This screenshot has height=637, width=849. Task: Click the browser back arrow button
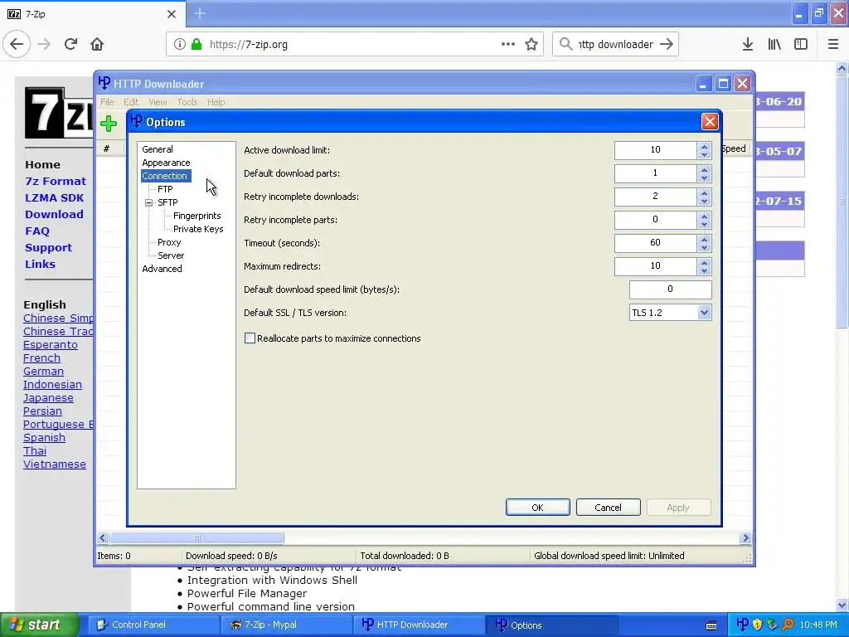point(17,45)
